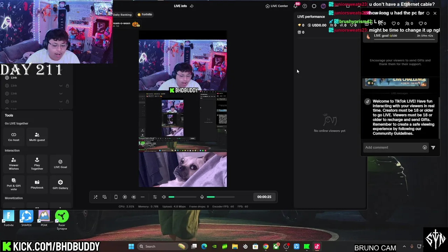Click the share arrow next to LIVE info
Image resolution: width=448 pixels, height=252 pixels.
[x=191, y=6]
